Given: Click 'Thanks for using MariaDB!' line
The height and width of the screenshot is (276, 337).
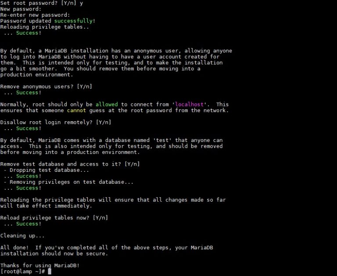Looking at the screenshot, I should 40,265.
